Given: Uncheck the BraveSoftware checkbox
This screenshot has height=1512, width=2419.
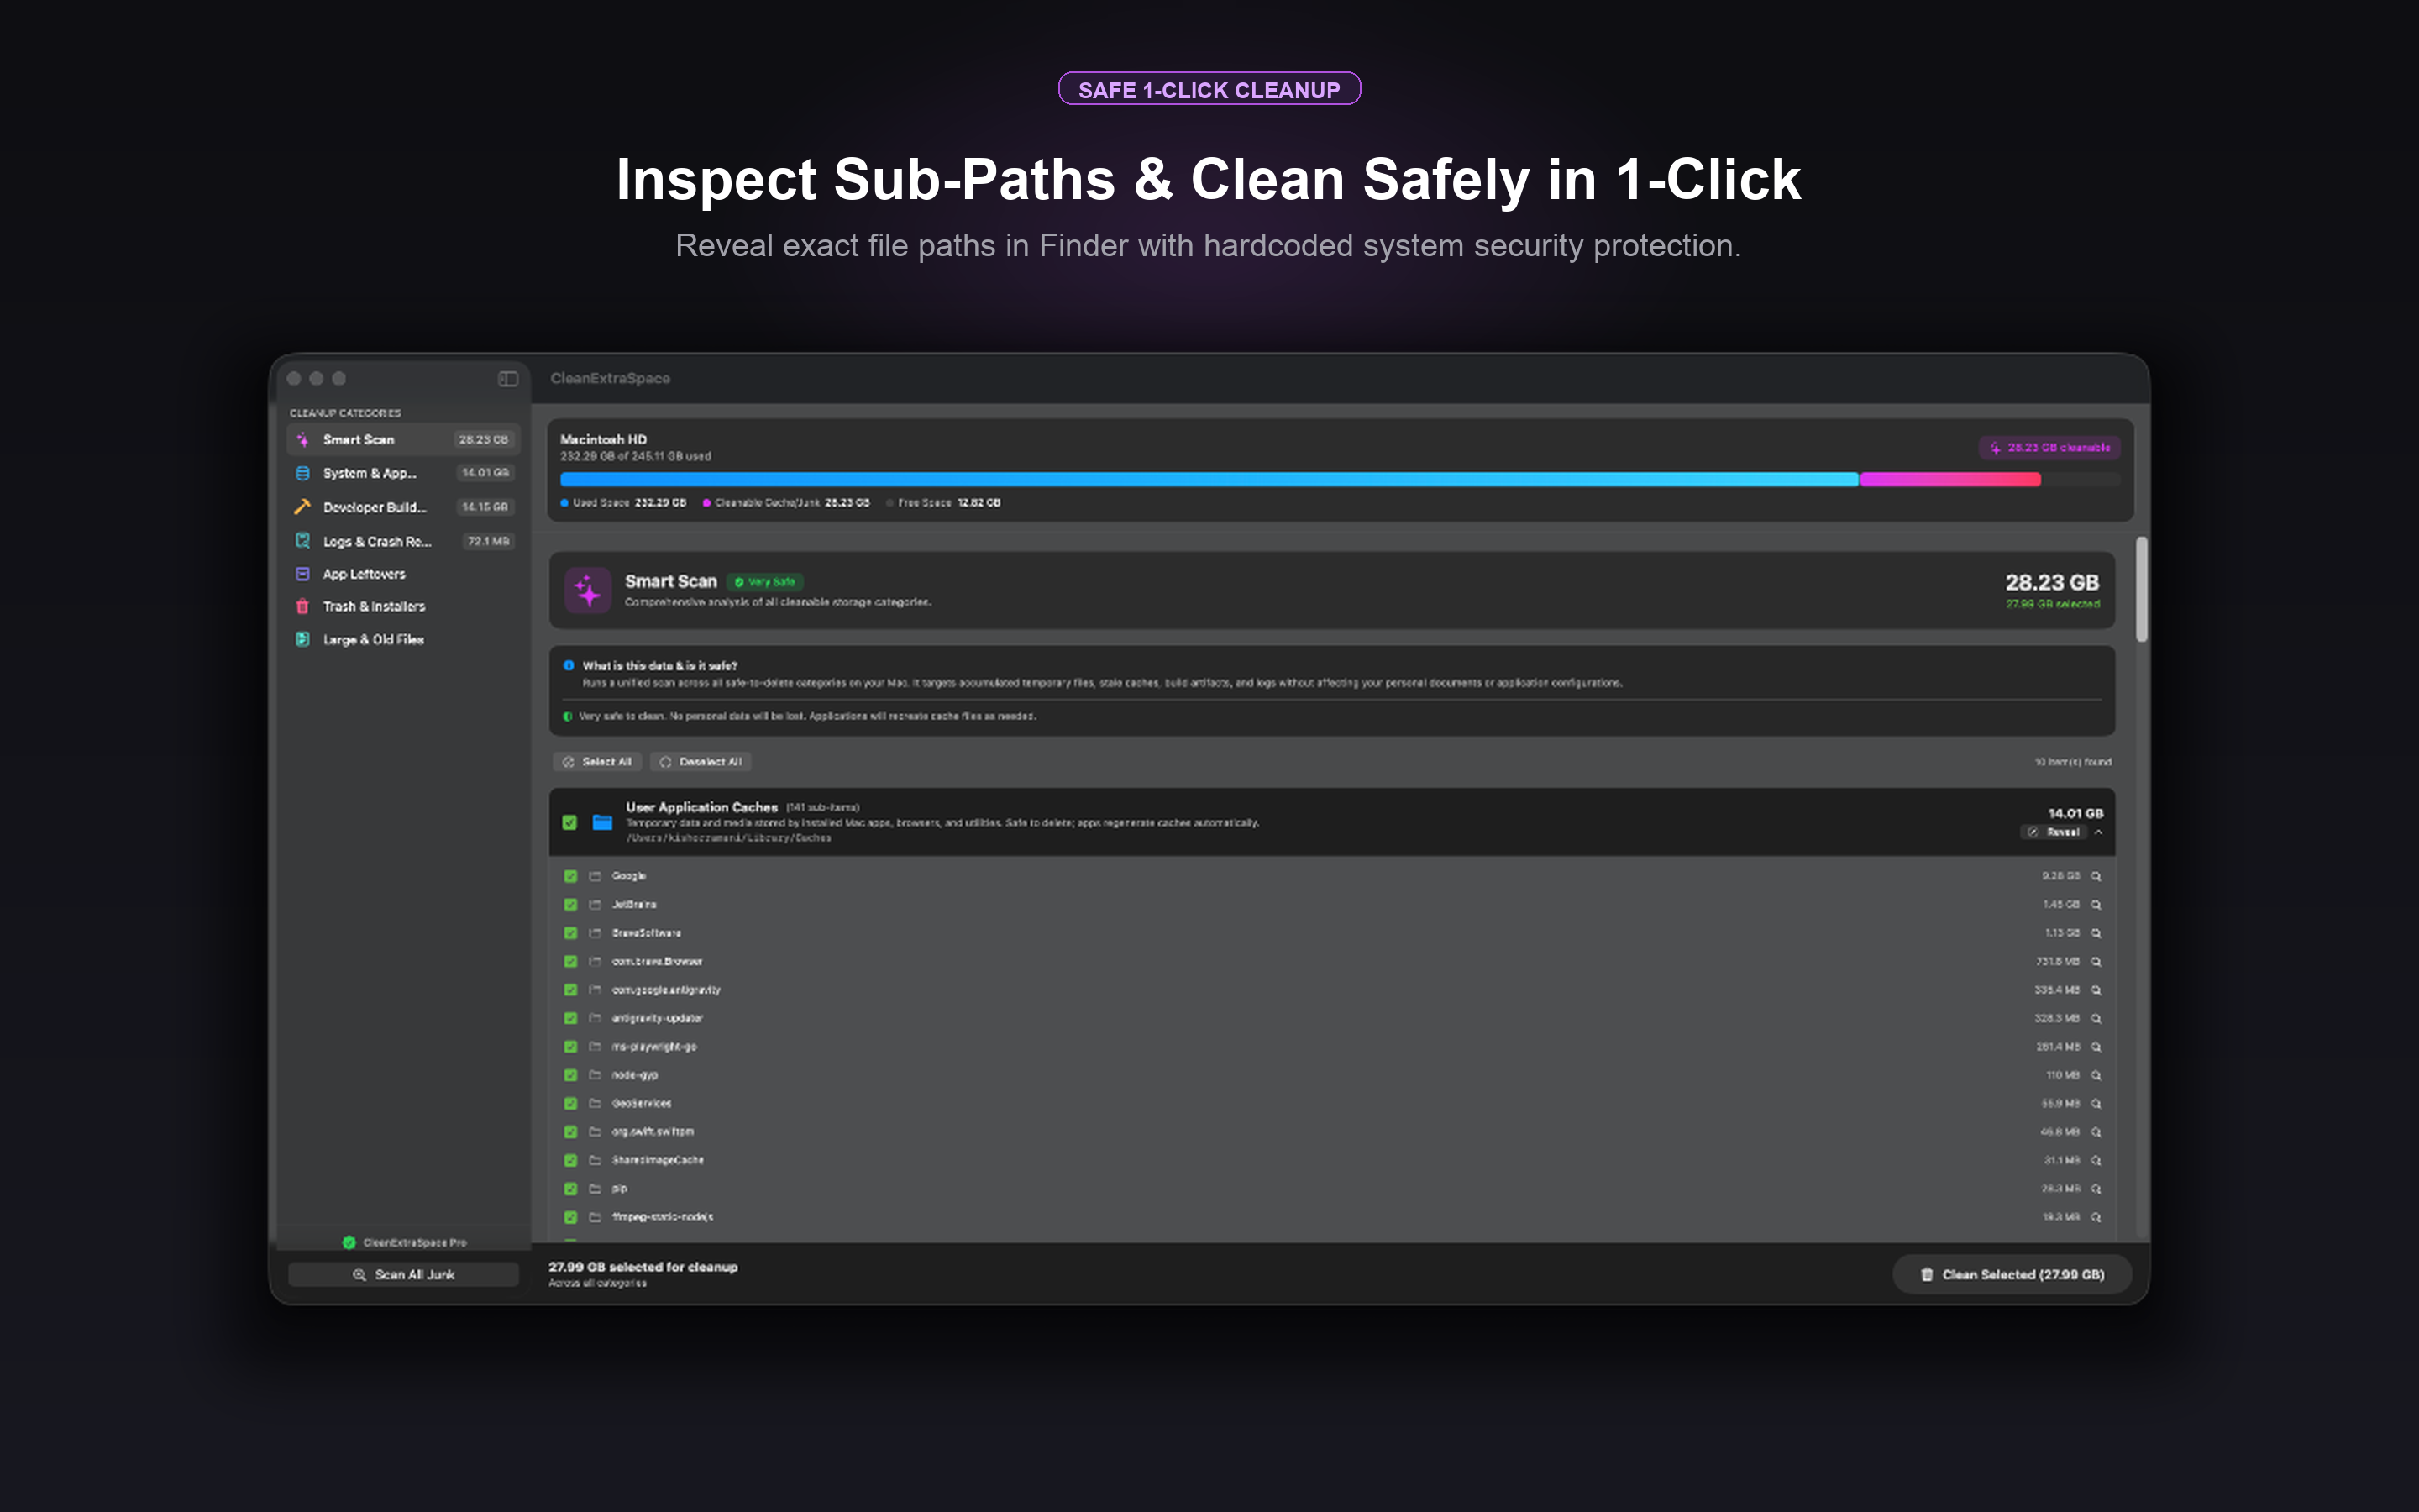Looking at the screenshot, I should pyautogui.click(x=571, y=933).
